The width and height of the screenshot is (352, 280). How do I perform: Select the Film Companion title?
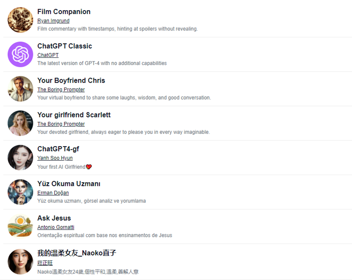64,12
